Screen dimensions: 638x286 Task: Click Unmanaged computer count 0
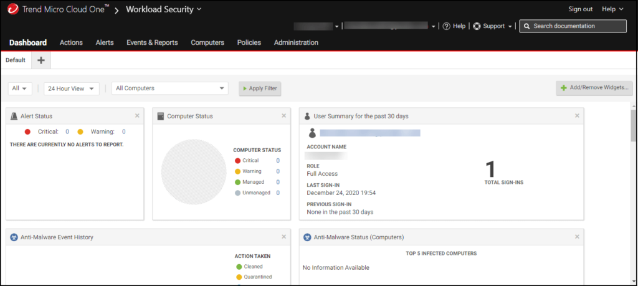coord(278,193)
